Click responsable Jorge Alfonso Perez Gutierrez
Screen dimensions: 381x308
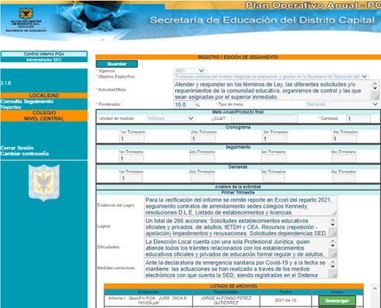[x=225, y=300]
